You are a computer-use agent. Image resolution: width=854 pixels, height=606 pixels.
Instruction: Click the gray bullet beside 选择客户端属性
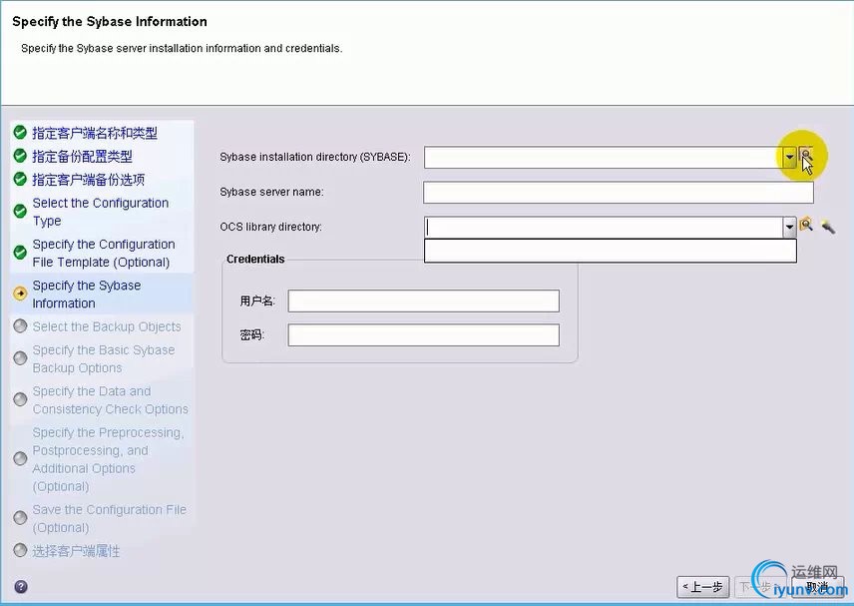(20, 550)
